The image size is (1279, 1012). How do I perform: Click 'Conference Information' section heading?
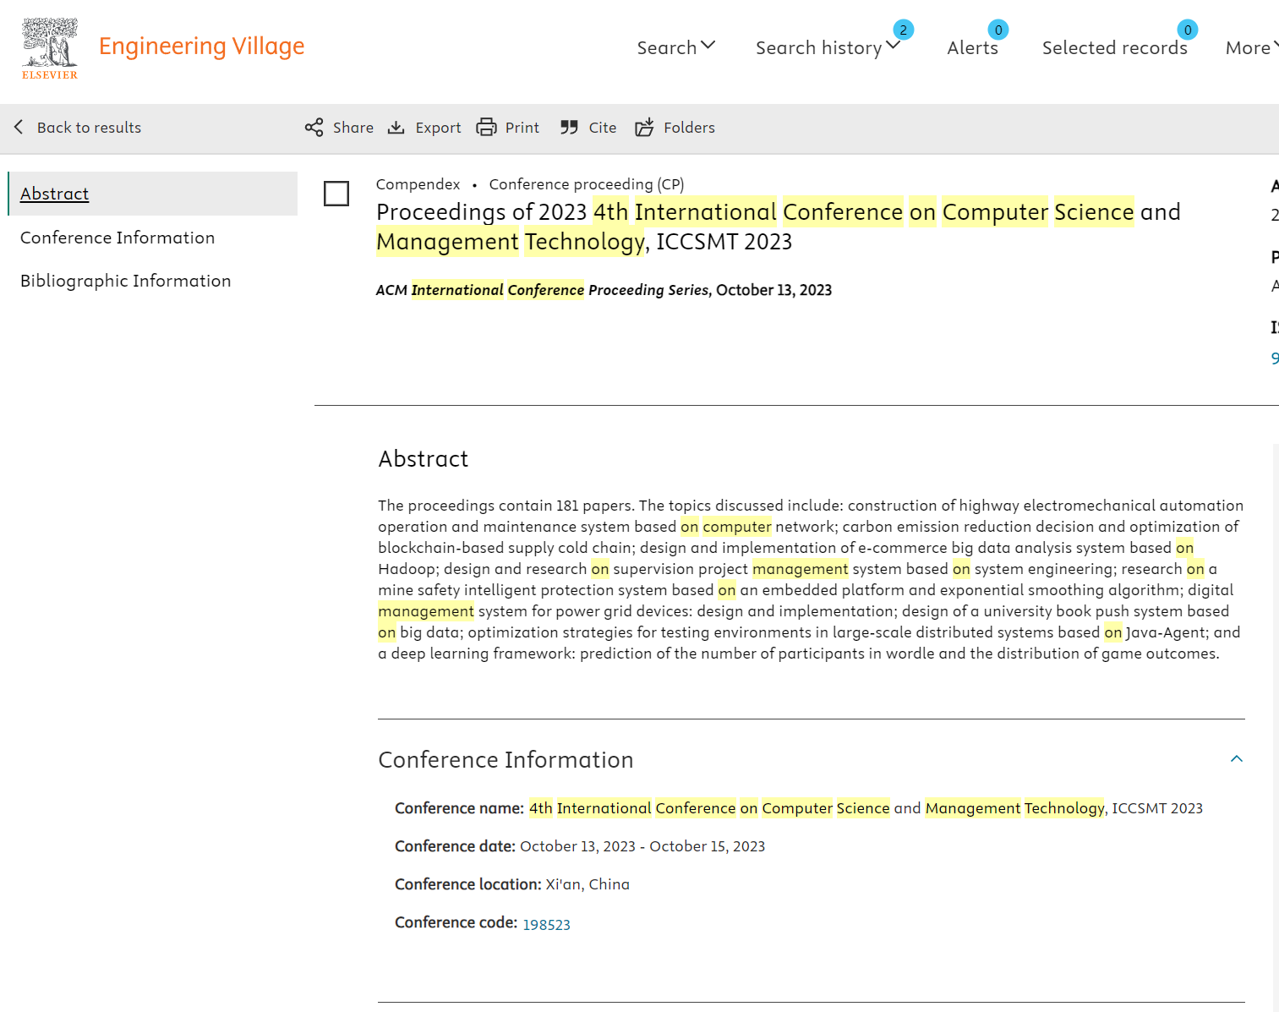click(506, 760)
